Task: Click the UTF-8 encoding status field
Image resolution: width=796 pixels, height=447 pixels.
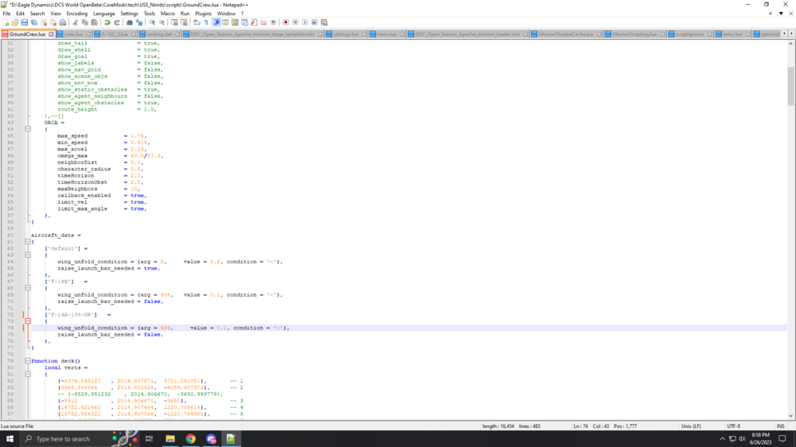Action: point(734,426)
